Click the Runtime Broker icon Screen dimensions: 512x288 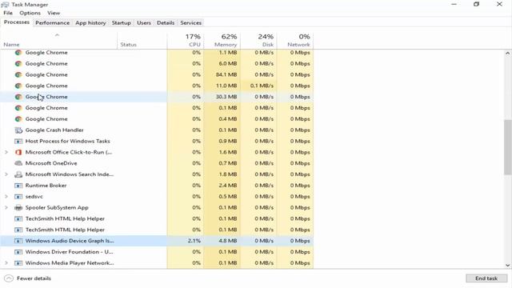click(18, 186)
